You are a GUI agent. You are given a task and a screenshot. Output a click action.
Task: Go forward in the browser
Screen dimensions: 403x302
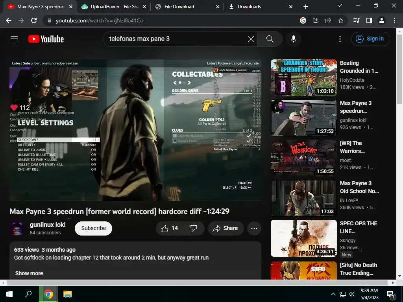click(21, 20)
